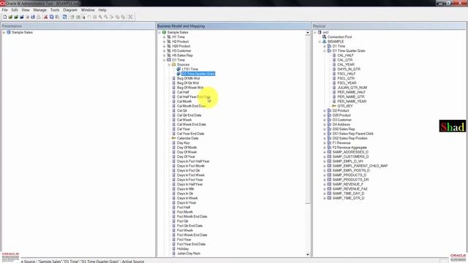468x263 pixels.
Task: Expand the H2 Product hierarchy node
Action: click(164, 42)
